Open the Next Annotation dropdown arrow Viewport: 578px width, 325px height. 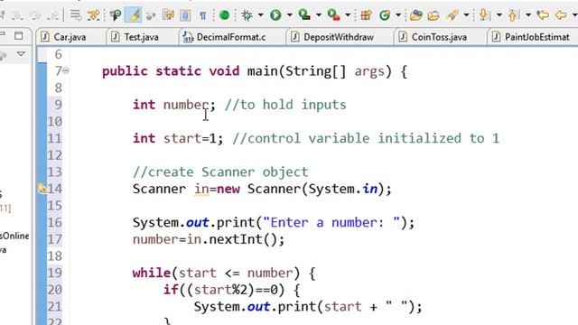499,15
